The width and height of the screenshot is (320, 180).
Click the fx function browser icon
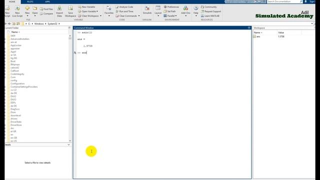click(75, 53)
